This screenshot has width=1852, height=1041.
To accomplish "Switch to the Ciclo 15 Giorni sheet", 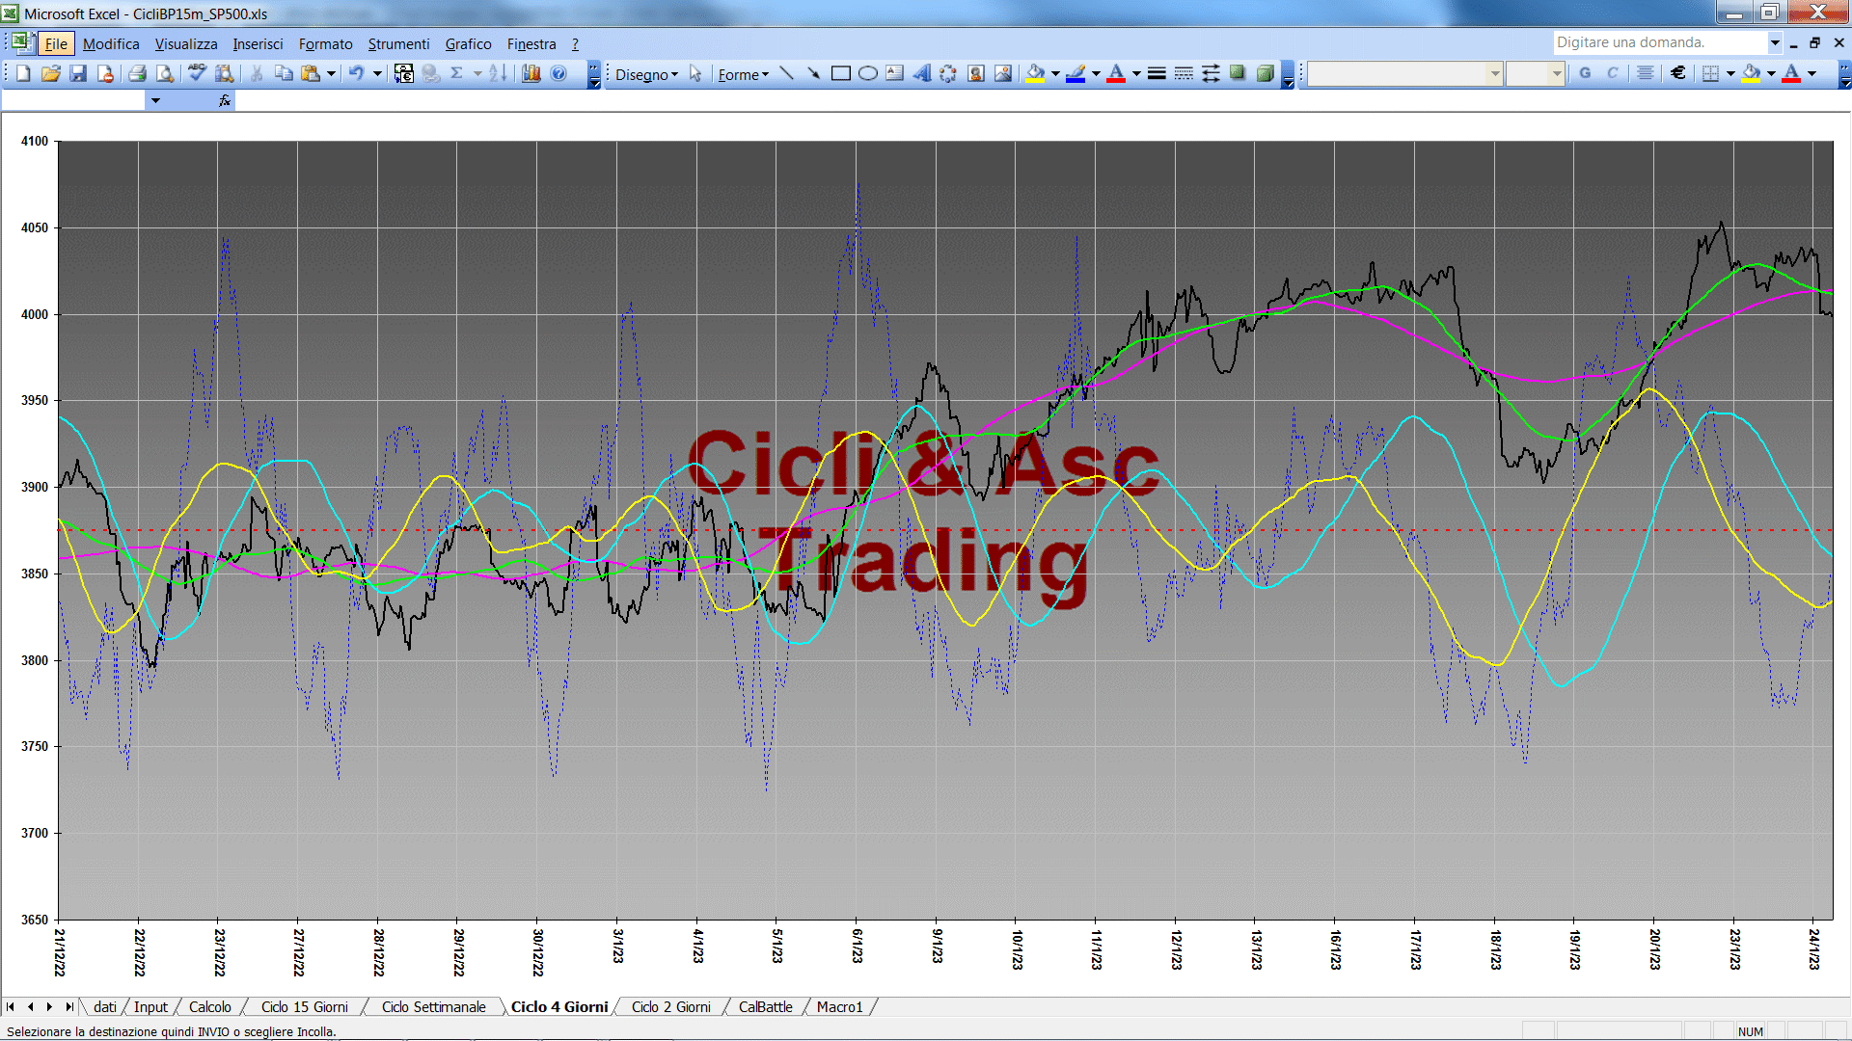I will click(304, 1006).
